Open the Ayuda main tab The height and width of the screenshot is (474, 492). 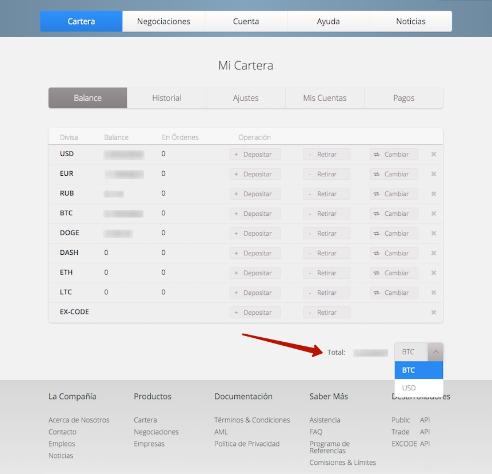click(x=328, y=21)
